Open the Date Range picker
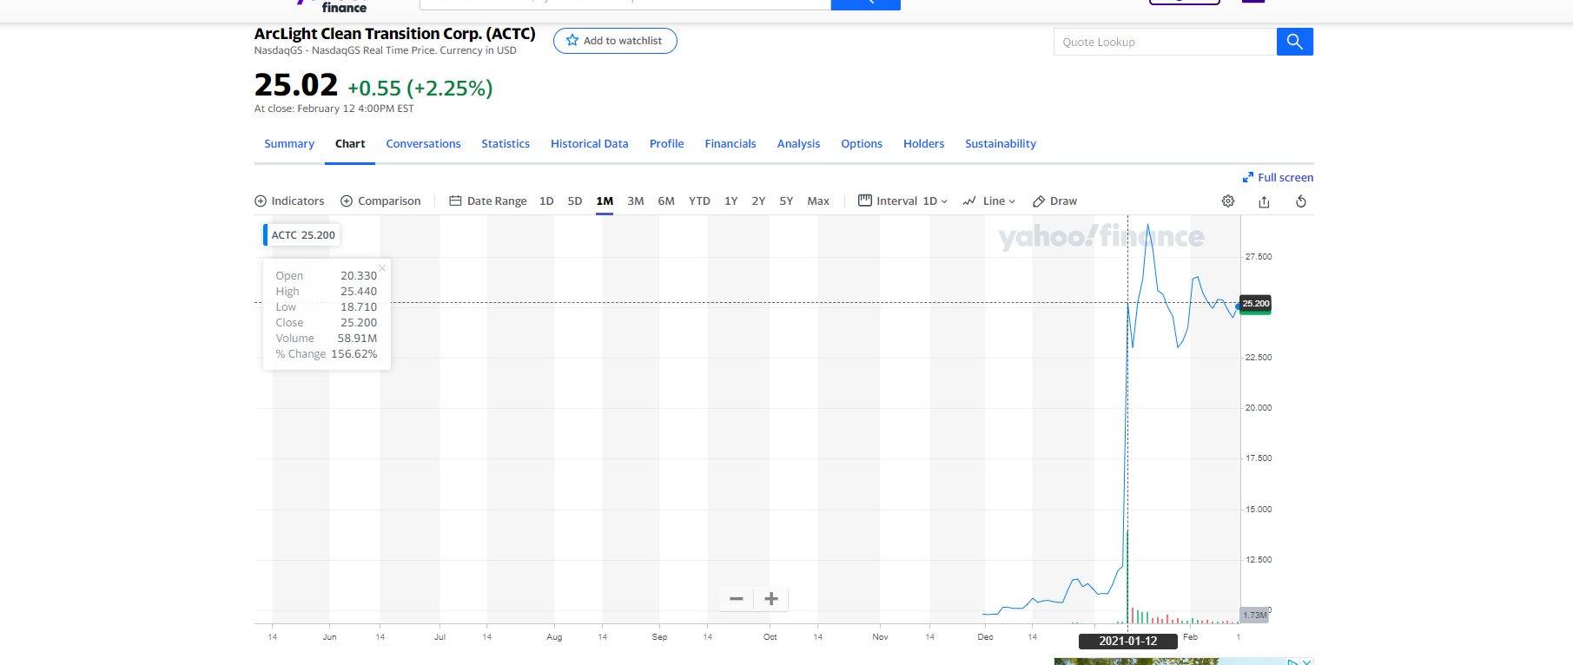 [x=488, y=201]
